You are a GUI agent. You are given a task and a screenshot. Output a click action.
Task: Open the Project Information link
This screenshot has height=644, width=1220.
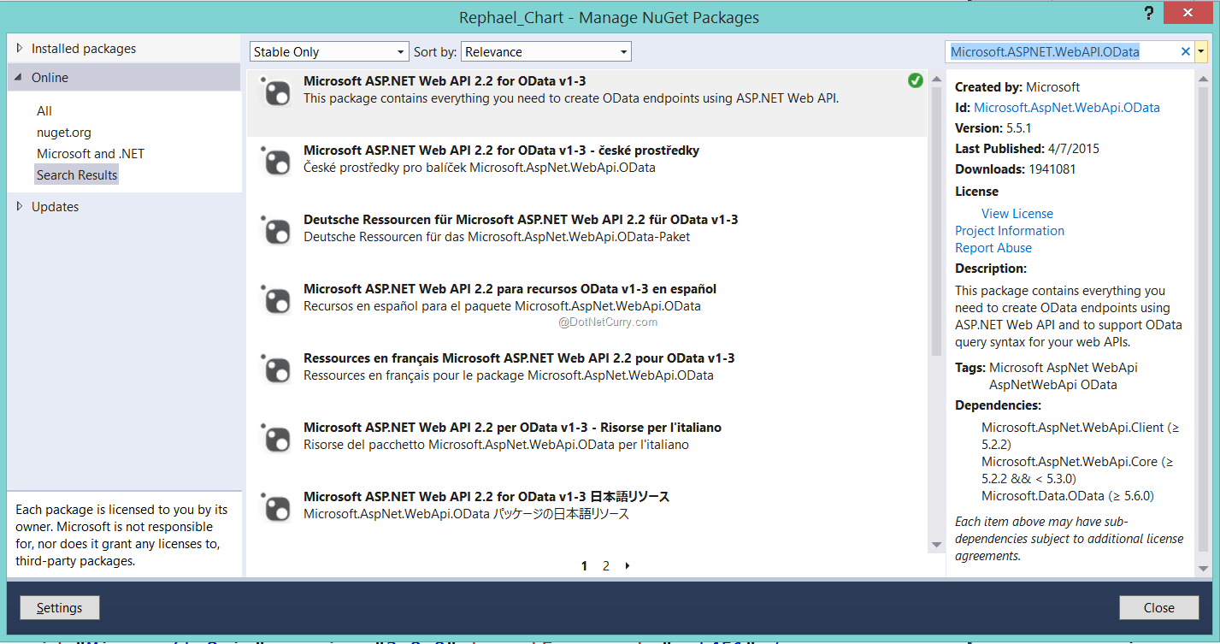1010,230
